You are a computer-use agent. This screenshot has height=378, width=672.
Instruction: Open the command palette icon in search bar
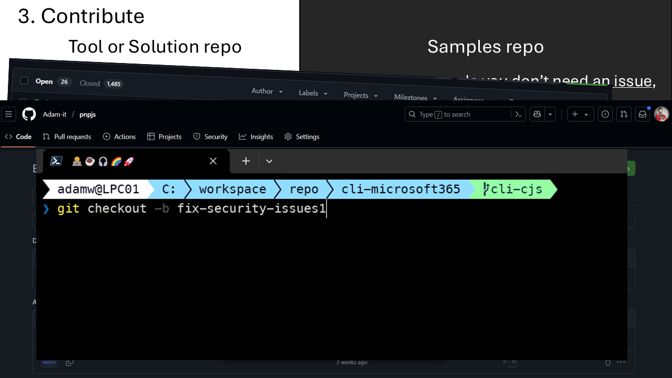click(518, 114)
